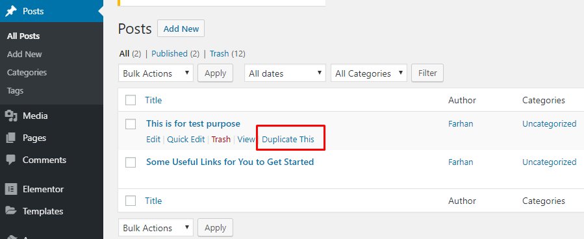Check the 'Some Useful Links' post checkbox

point(131,162)
